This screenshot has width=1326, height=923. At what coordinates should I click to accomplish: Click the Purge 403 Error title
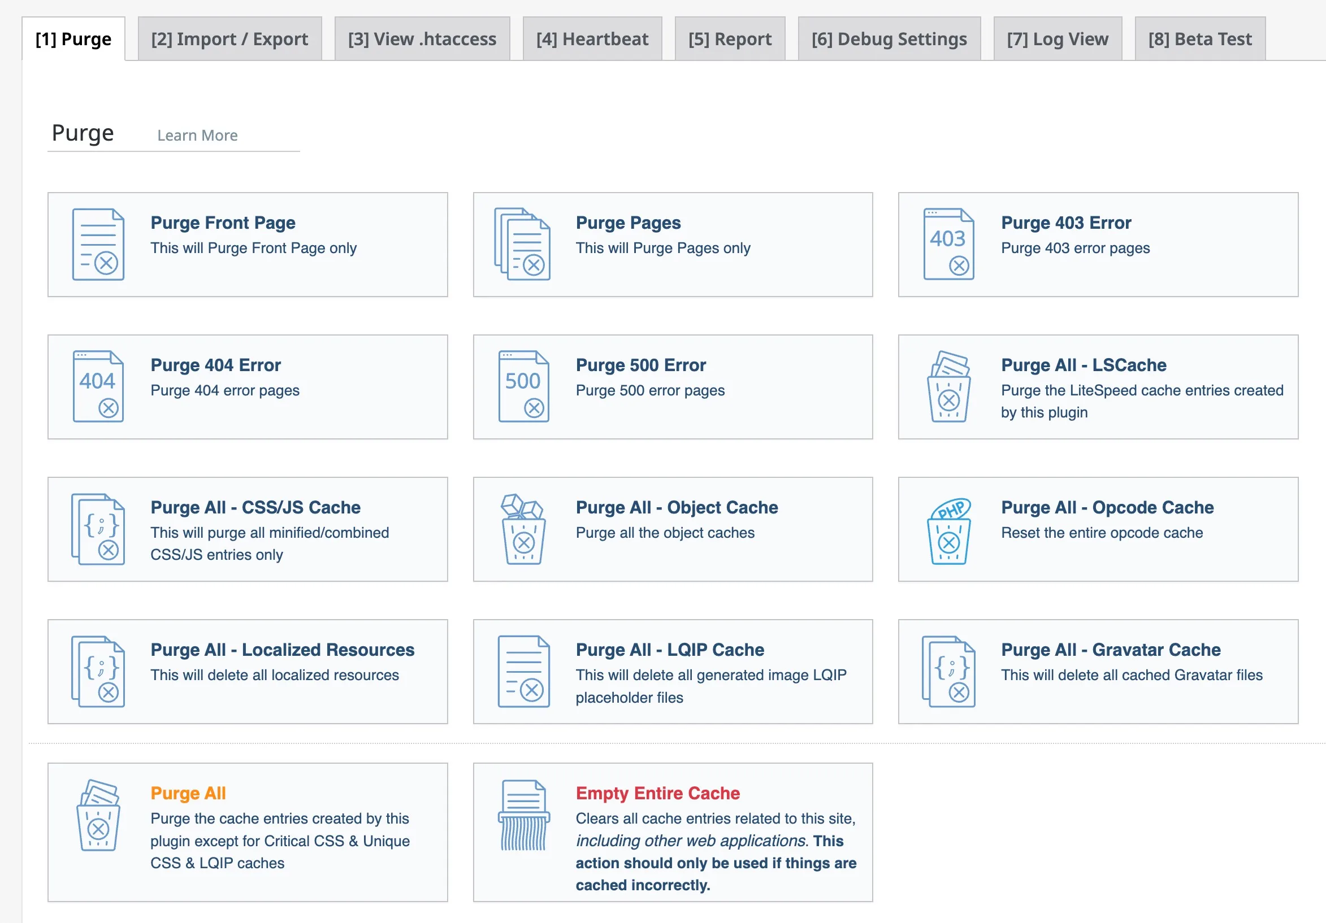1065,222
